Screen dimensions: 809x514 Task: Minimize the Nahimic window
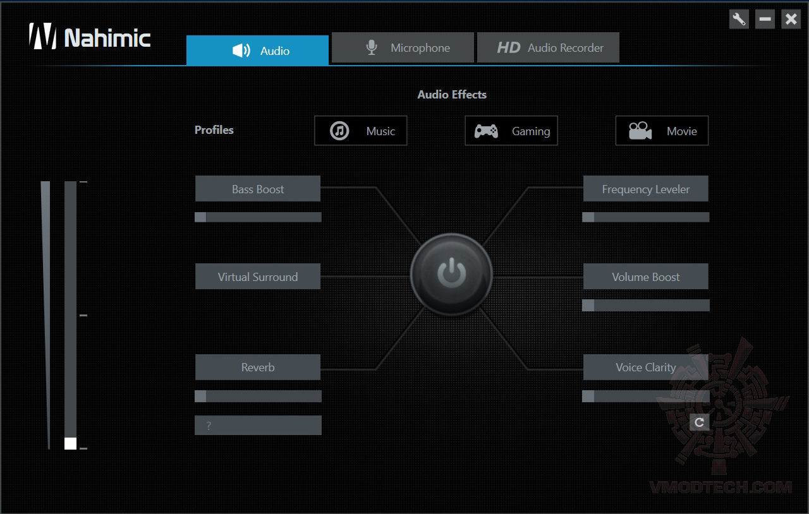(765, 19)
